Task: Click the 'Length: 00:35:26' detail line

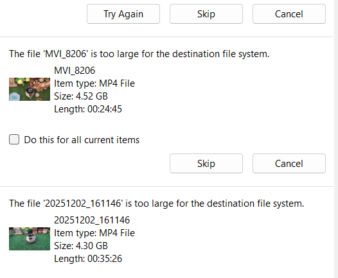Action: tap(88, 259)
